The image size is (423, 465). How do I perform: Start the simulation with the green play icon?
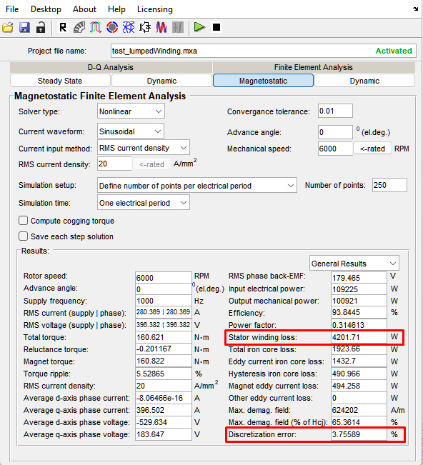click(199, 27)
